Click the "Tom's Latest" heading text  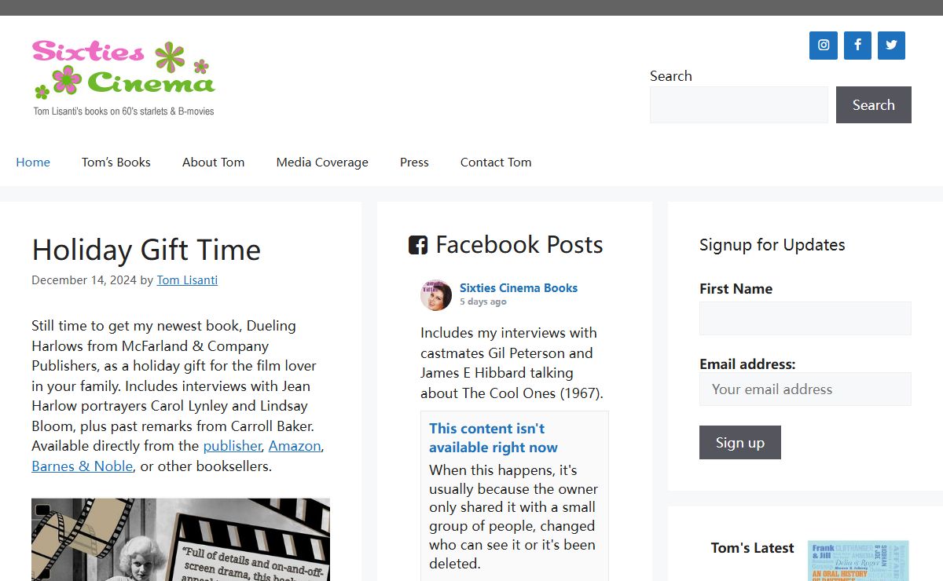pyautogui.click(x=753, y=548)
